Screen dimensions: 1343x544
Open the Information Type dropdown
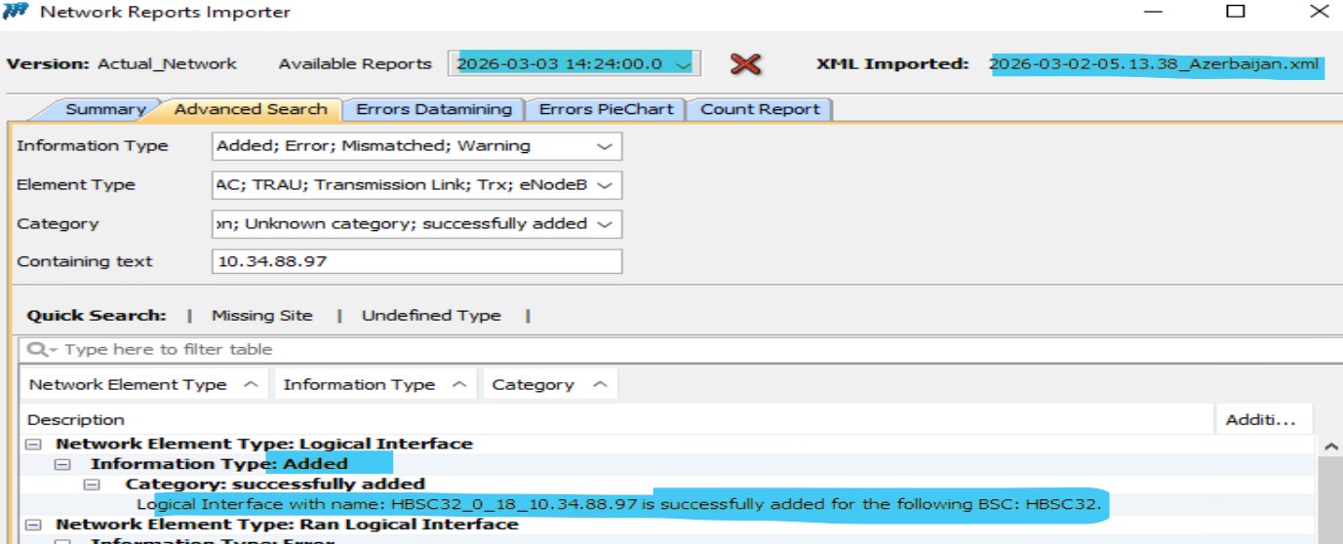pyautogui.click(x=605, y=146)
